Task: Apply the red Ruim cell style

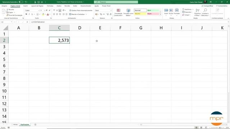Action: tap(153, 14)
